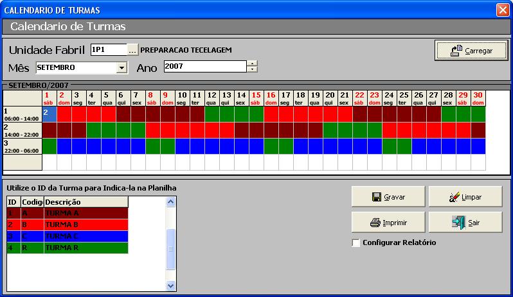Decrease the Ano value with the down arrow
This screenshot has height=297, width=513.
click(x=252, y=70)
